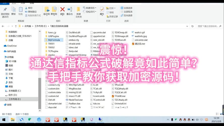Choose 粘贴快捷方式 paste shortcut

tap(33, 15)
